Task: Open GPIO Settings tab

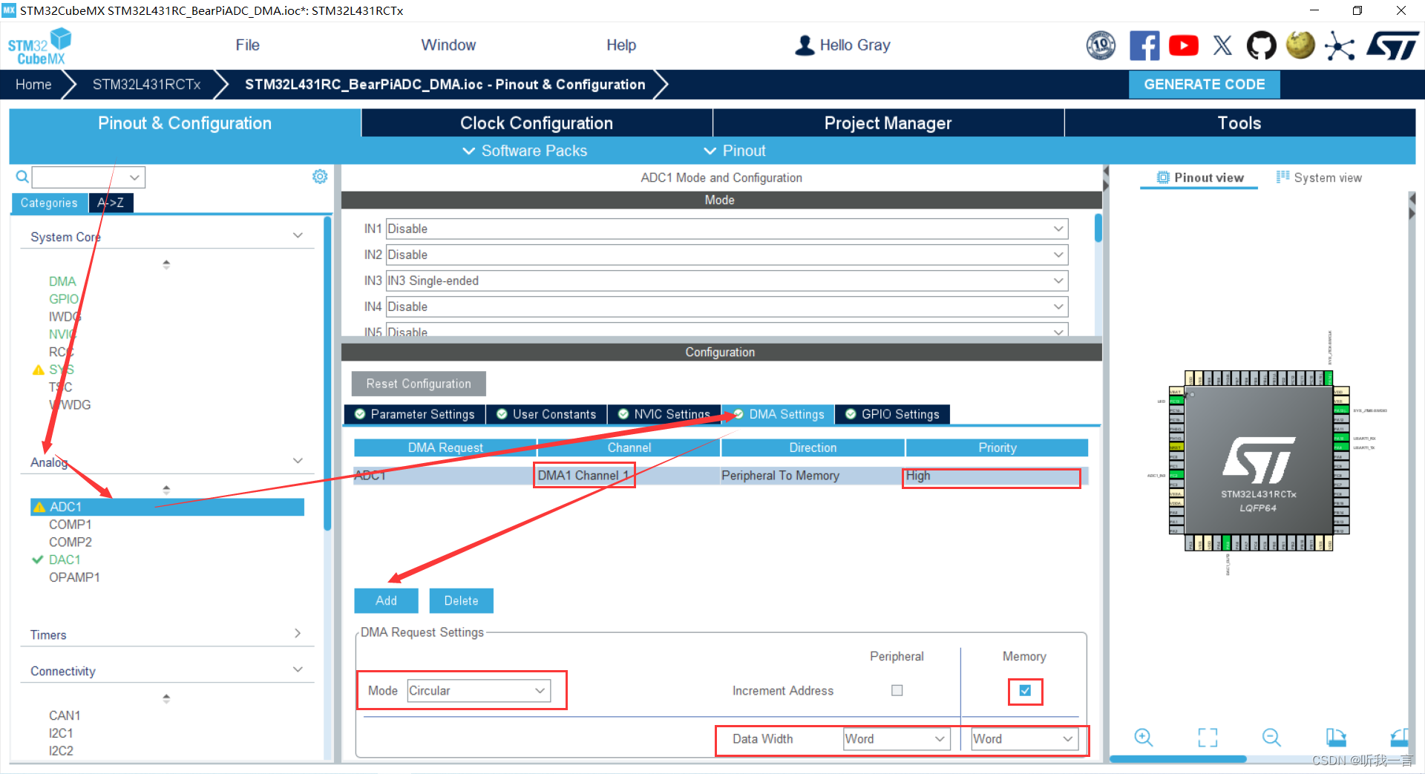Action: click(x=893, y=414)
